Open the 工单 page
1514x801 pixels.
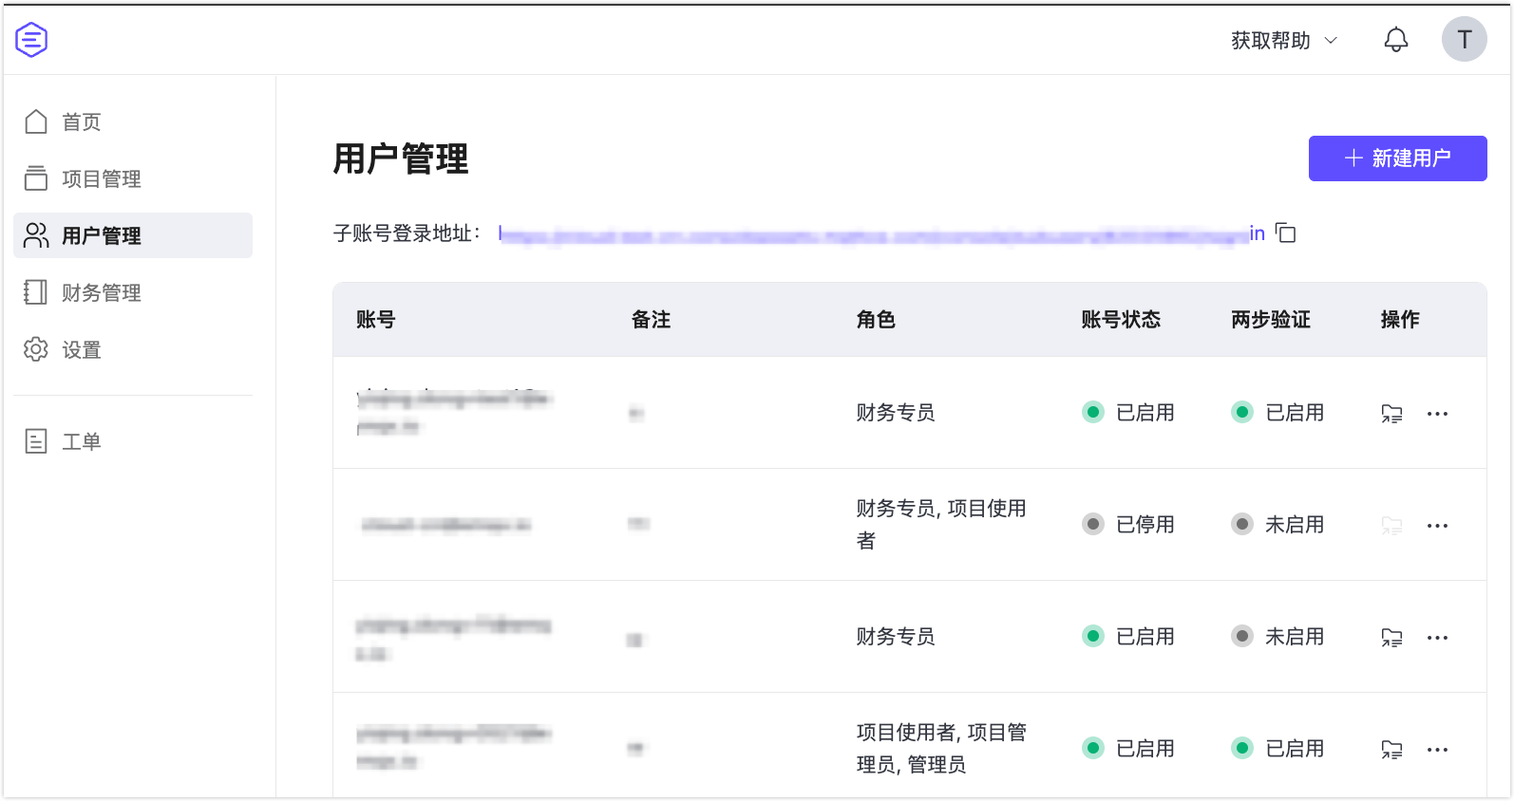82,441
